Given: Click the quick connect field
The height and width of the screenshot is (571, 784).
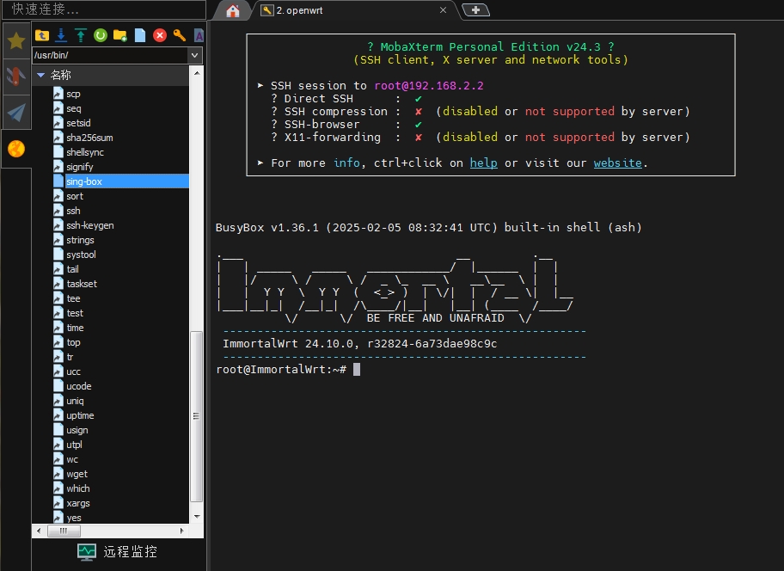Looking at the screenshot, I should point(104,9).
